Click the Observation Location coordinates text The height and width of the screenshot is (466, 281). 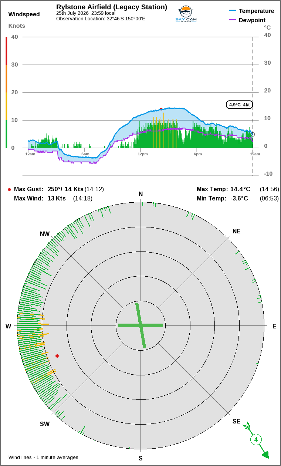click(101, 18)
